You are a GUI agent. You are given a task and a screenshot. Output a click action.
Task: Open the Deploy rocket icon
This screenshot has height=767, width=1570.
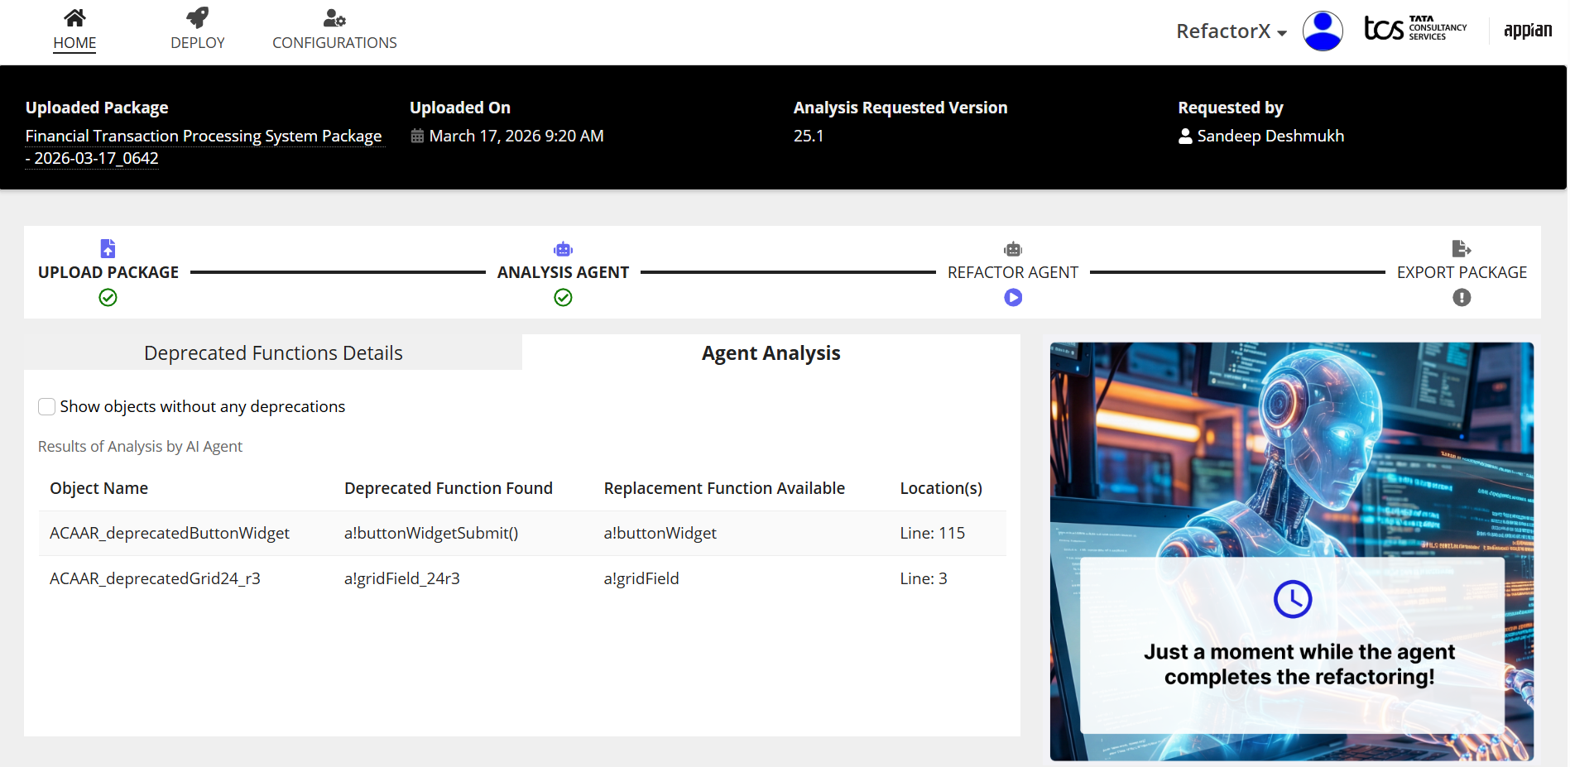[x=197, y=17]
